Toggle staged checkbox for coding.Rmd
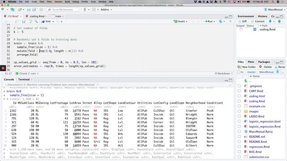This screenshot has width=287, height=161. point(241,30)
